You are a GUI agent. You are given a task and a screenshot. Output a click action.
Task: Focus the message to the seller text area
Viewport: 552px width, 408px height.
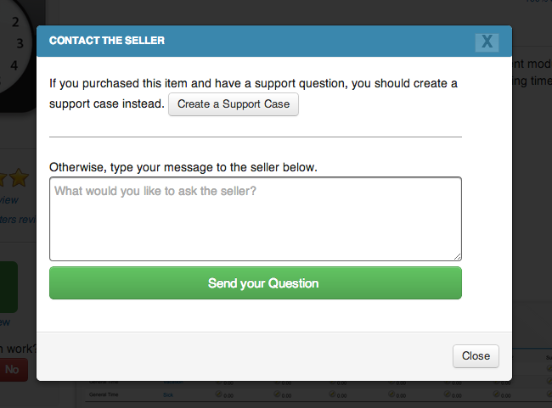tap(256, 219)
